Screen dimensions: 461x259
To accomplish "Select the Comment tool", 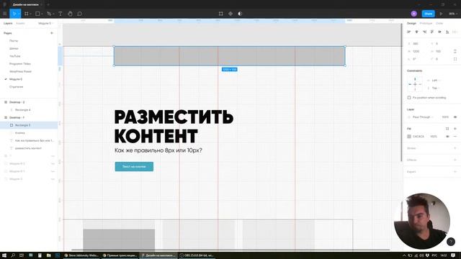I will 80,14.
